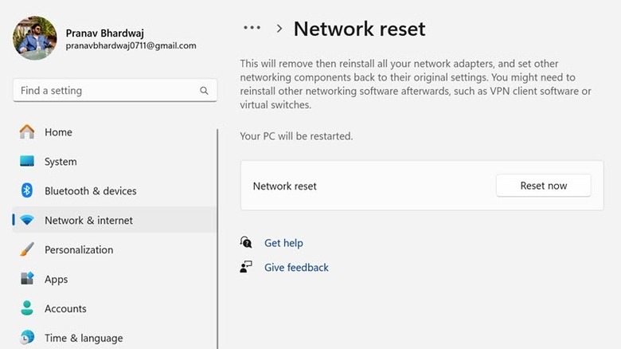Expand the breadcrumb ellipsis menu
This screenshot has width=621, height=349.
pyautogui.click(x=252, y=28)
